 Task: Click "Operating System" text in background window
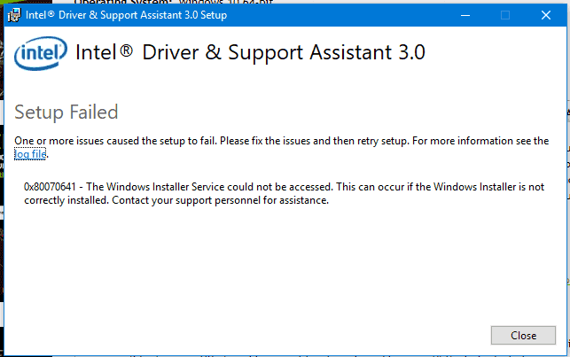point(123,2)
